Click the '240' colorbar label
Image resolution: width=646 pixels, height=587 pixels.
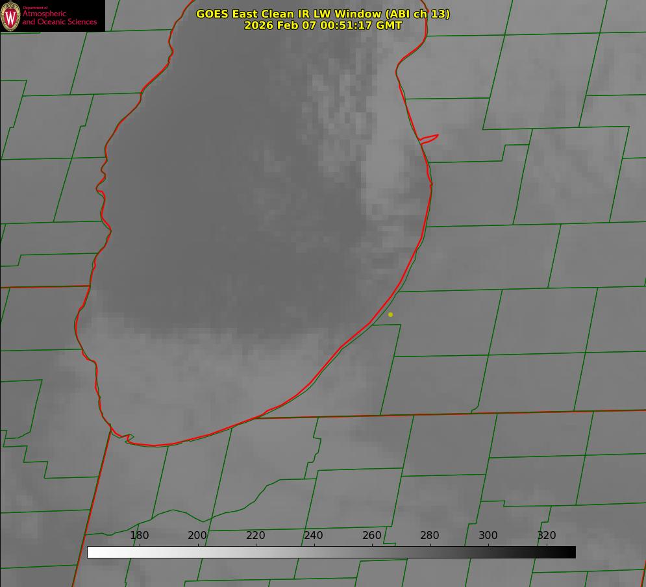[314, 535]
